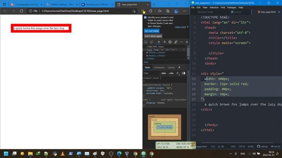Expand the body node in DOM tree
Viewport: 282px width, 158px height.
click(147, 56)
